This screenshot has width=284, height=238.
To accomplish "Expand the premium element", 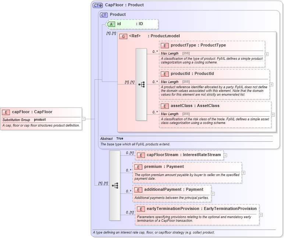I will [244, 173].
